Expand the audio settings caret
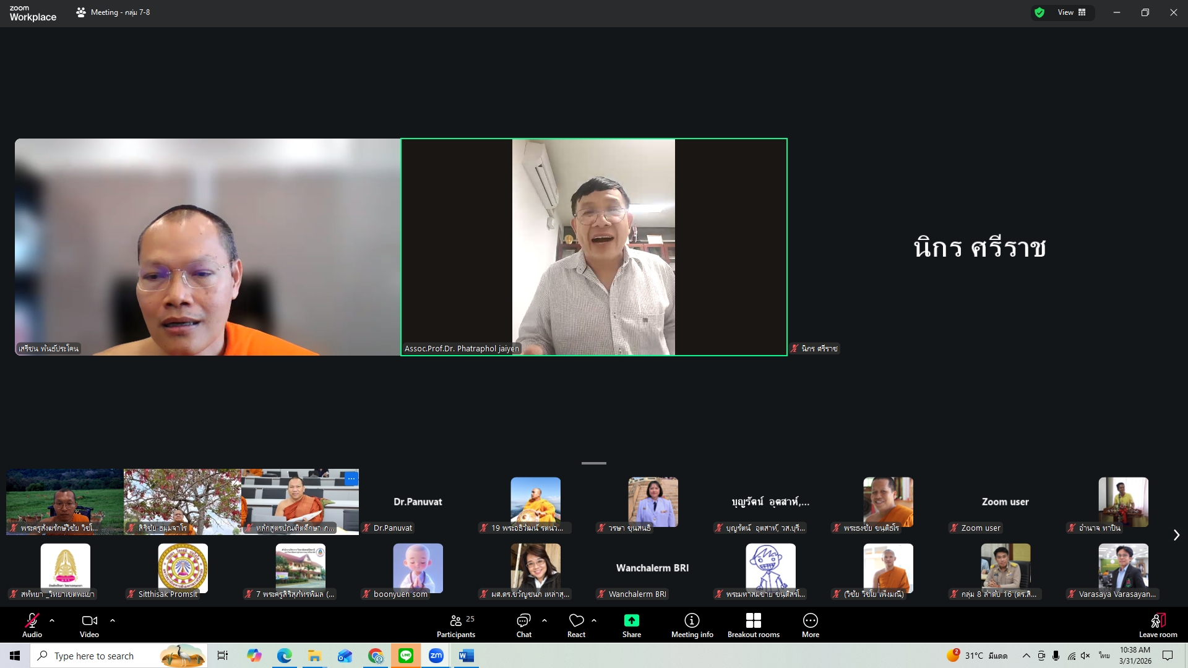 pyautogui.click(x=52, y=620)
